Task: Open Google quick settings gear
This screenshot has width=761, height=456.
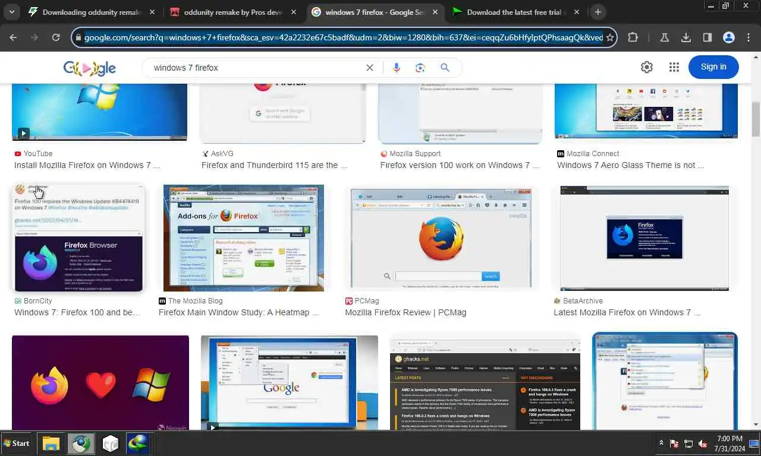Action: point(647,67)
